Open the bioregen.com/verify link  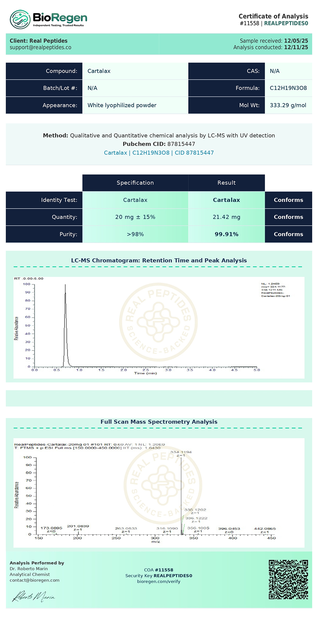click(x=158, y=581)
